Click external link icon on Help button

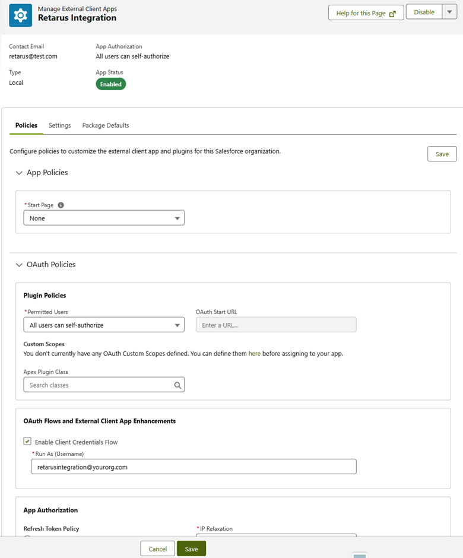[392, 14]
